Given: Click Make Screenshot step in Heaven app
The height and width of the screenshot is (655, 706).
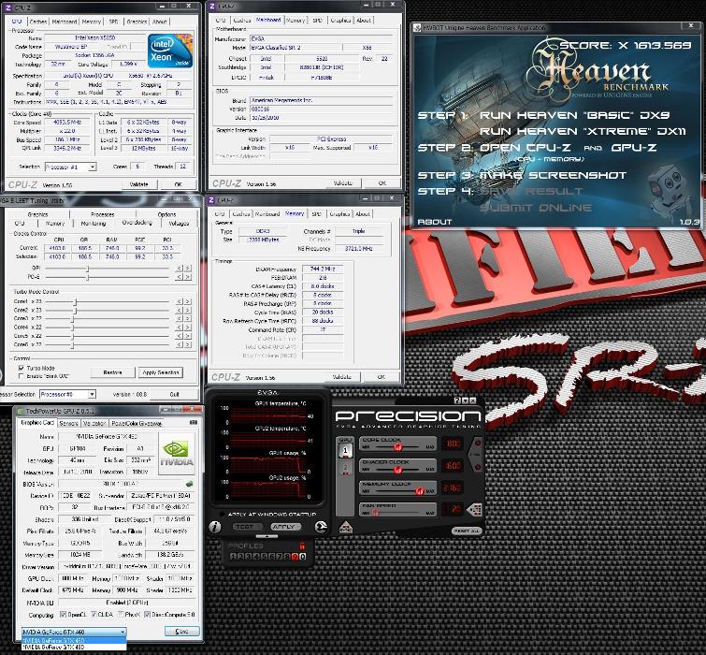Looking at the screenshot, I should tap(553, 175).
